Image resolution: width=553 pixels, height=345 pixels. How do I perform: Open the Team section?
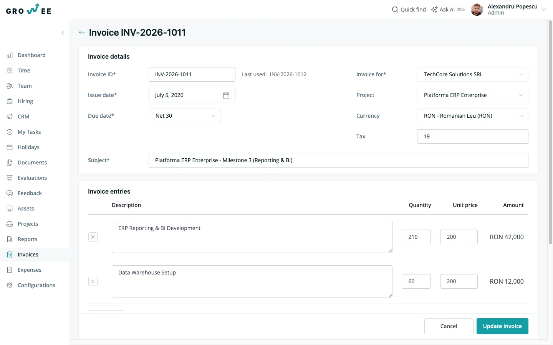(x=35, y=86)
